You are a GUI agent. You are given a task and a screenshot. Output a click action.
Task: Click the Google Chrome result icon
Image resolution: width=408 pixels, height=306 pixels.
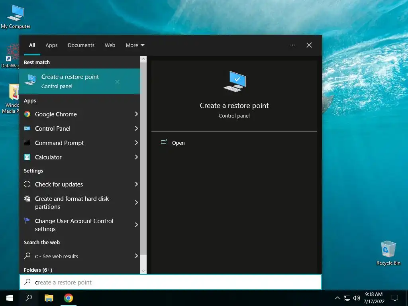[x=27, y=114]
